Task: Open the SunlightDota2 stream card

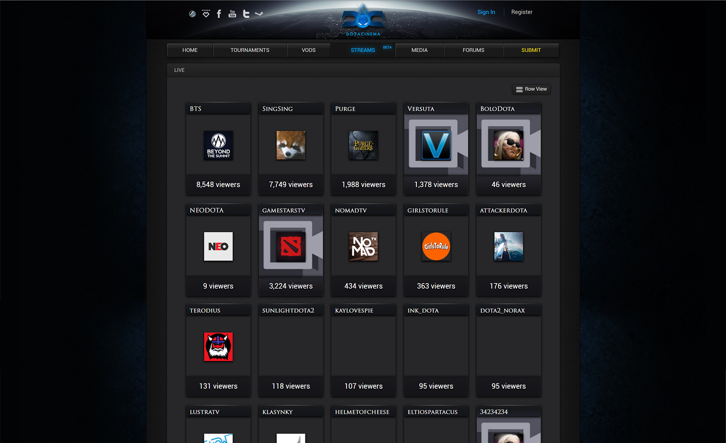Action: (x=291, y=350)
